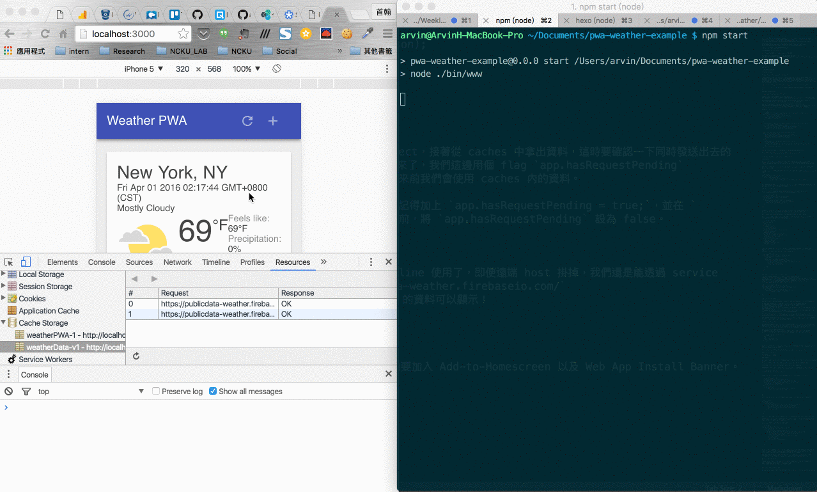Add a city with the plus icon

[273, 121]
